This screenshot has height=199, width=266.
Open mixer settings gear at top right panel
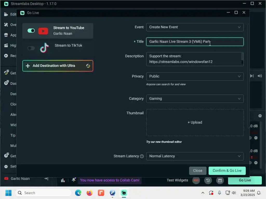point(260,116)
